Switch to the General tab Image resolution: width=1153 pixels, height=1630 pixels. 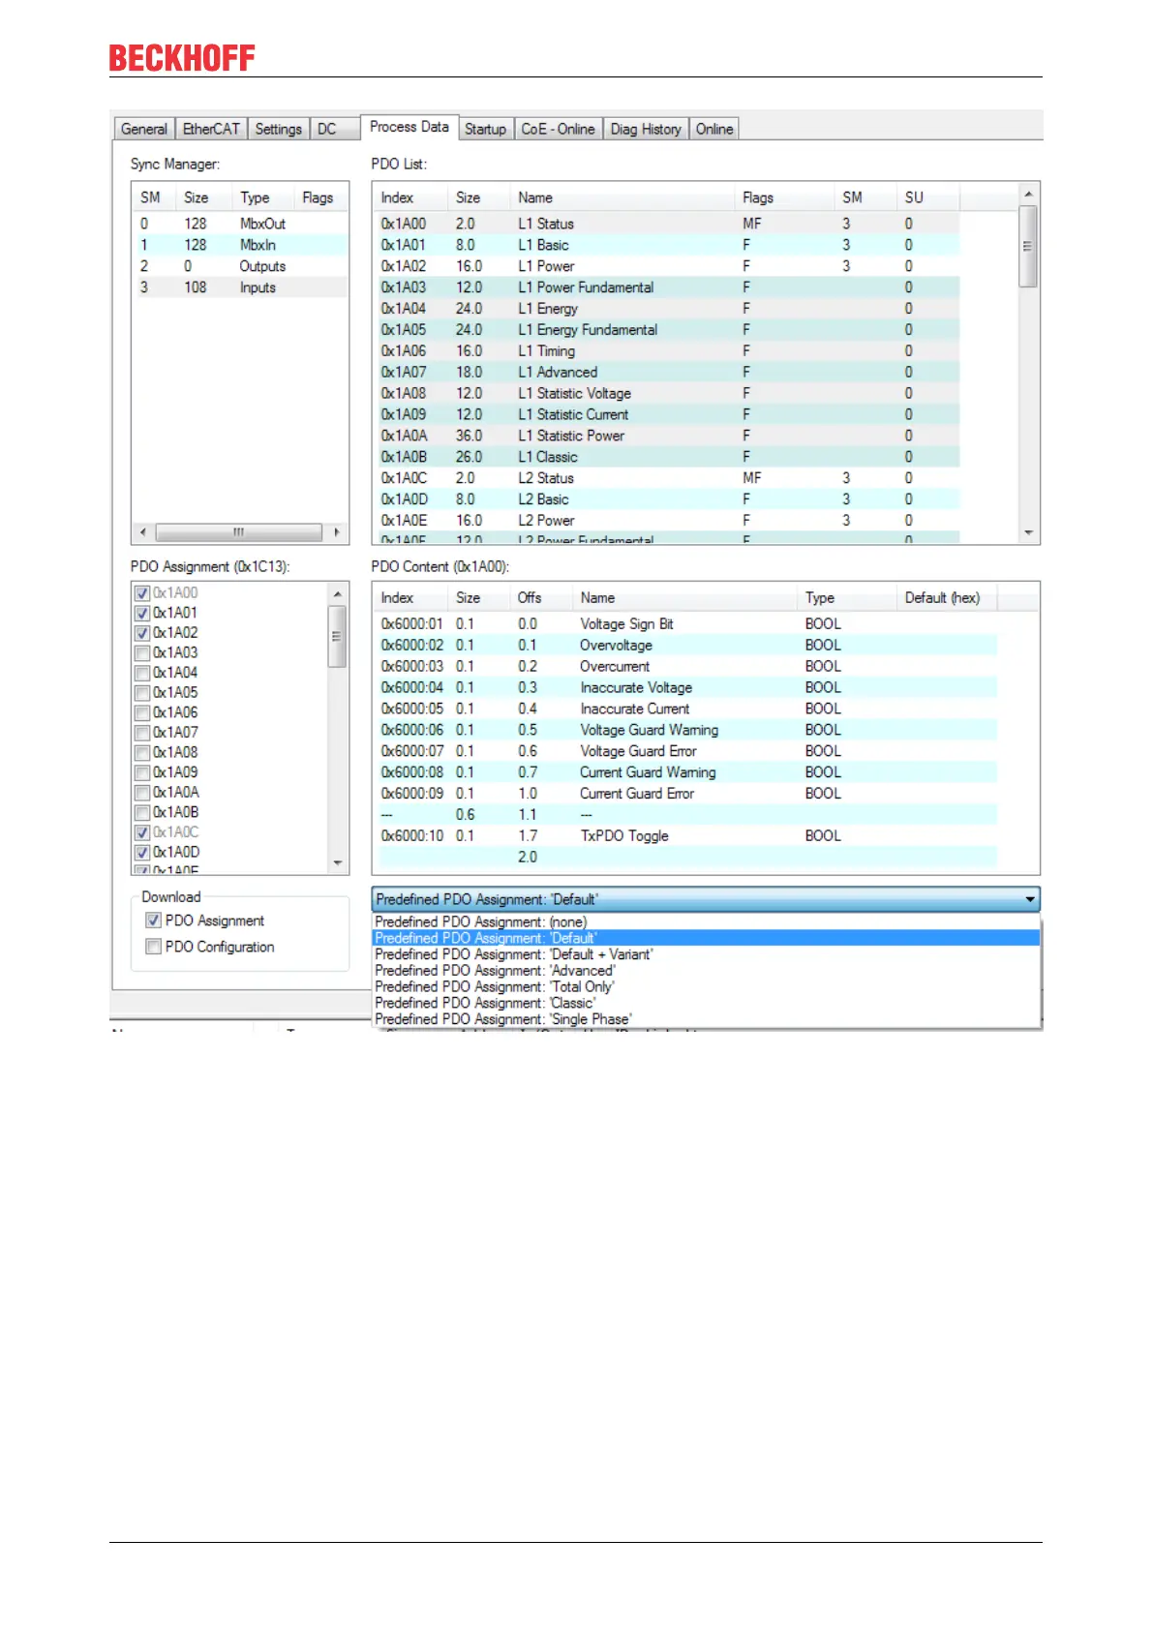point(144,129)
